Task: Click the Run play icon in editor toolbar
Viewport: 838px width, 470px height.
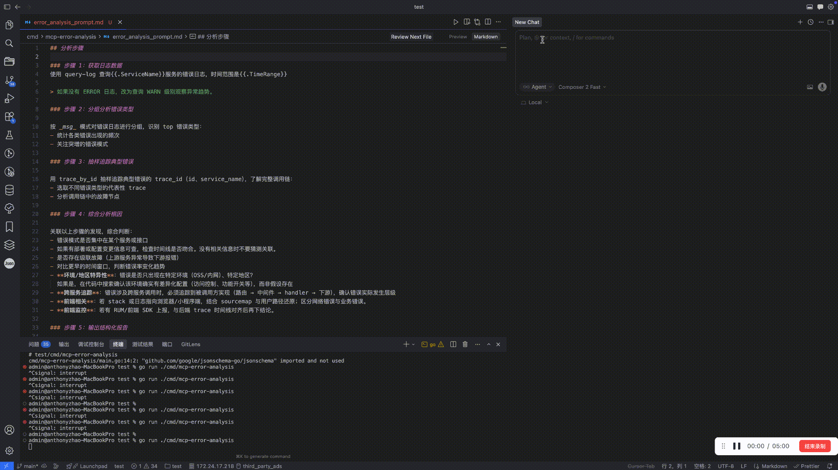Action: [x=456, y=22]
